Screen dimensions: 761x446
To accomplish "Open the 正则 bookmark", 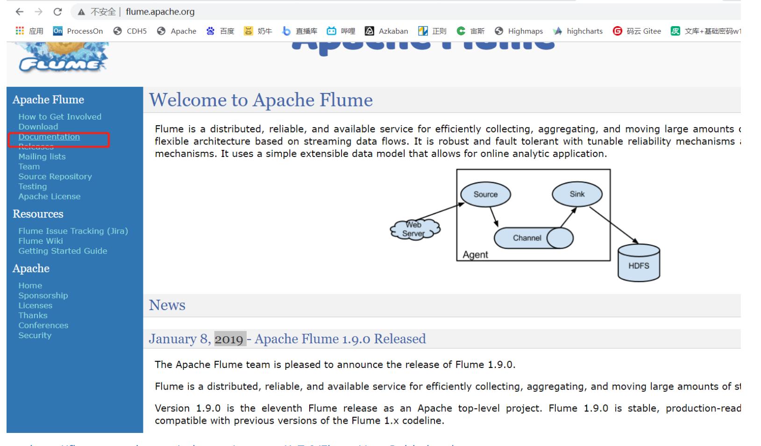I will [432, 31].
